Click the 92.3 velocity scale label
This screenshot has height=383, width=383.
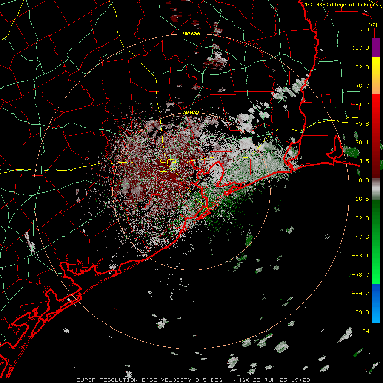[362, 67]
